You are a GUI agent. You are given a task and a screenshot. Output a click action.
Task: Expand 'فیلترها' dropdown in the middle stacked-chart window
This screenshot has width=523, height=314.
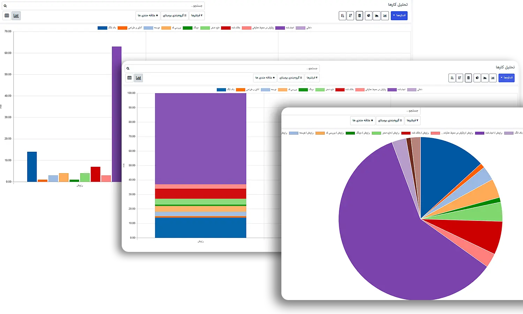click(312, 78)
